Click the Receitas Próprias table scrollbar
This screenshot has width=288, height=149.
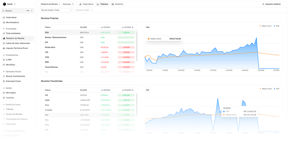pos(137,46)
